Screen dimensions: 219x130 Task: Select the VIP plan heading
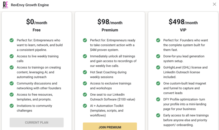[x=183, y=30]
